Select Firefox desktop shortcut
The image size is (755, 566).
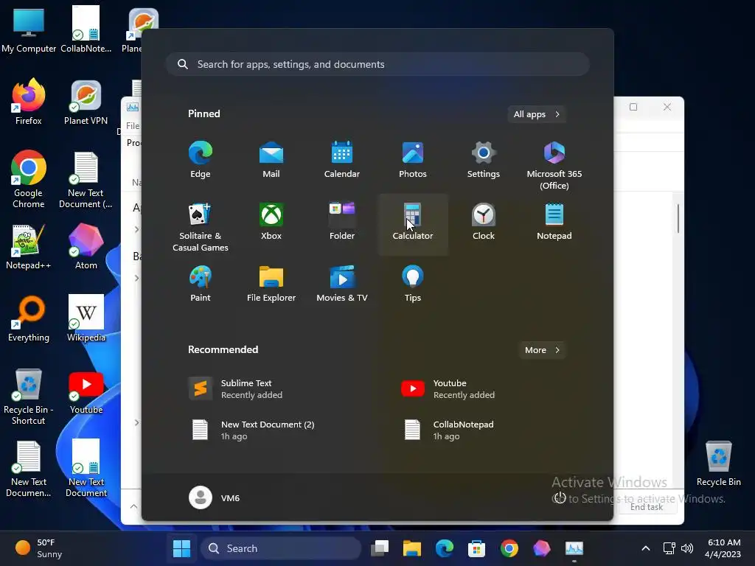coord(29,102)
